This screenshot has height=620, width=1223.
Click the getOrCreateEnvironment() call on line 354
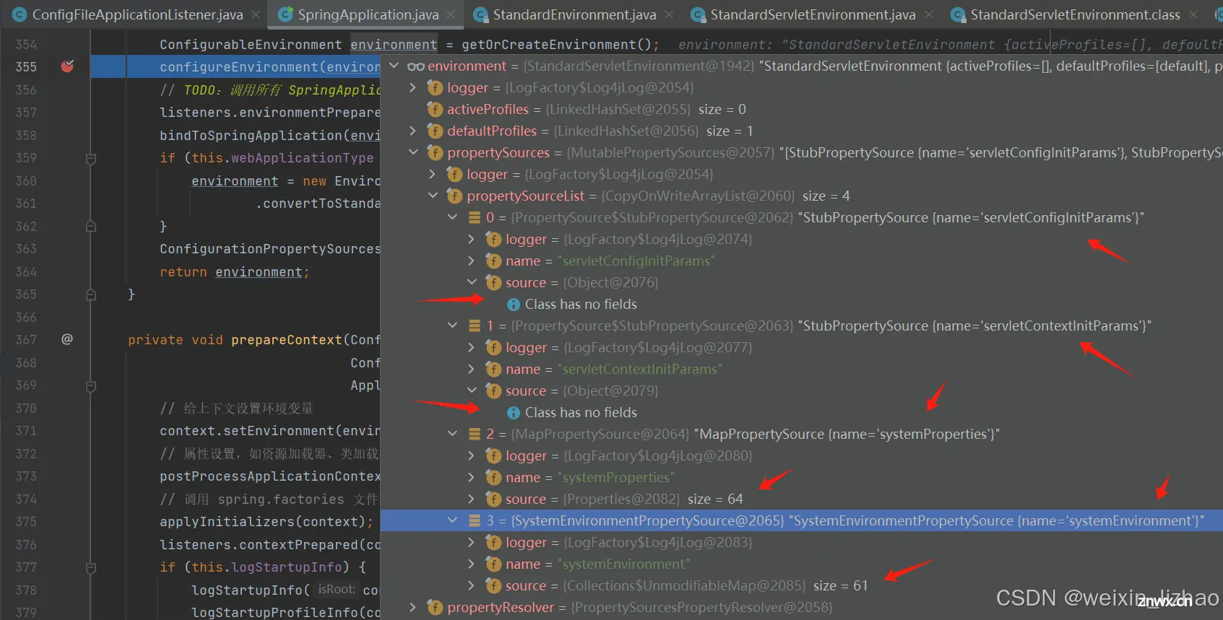pos(556,45)
